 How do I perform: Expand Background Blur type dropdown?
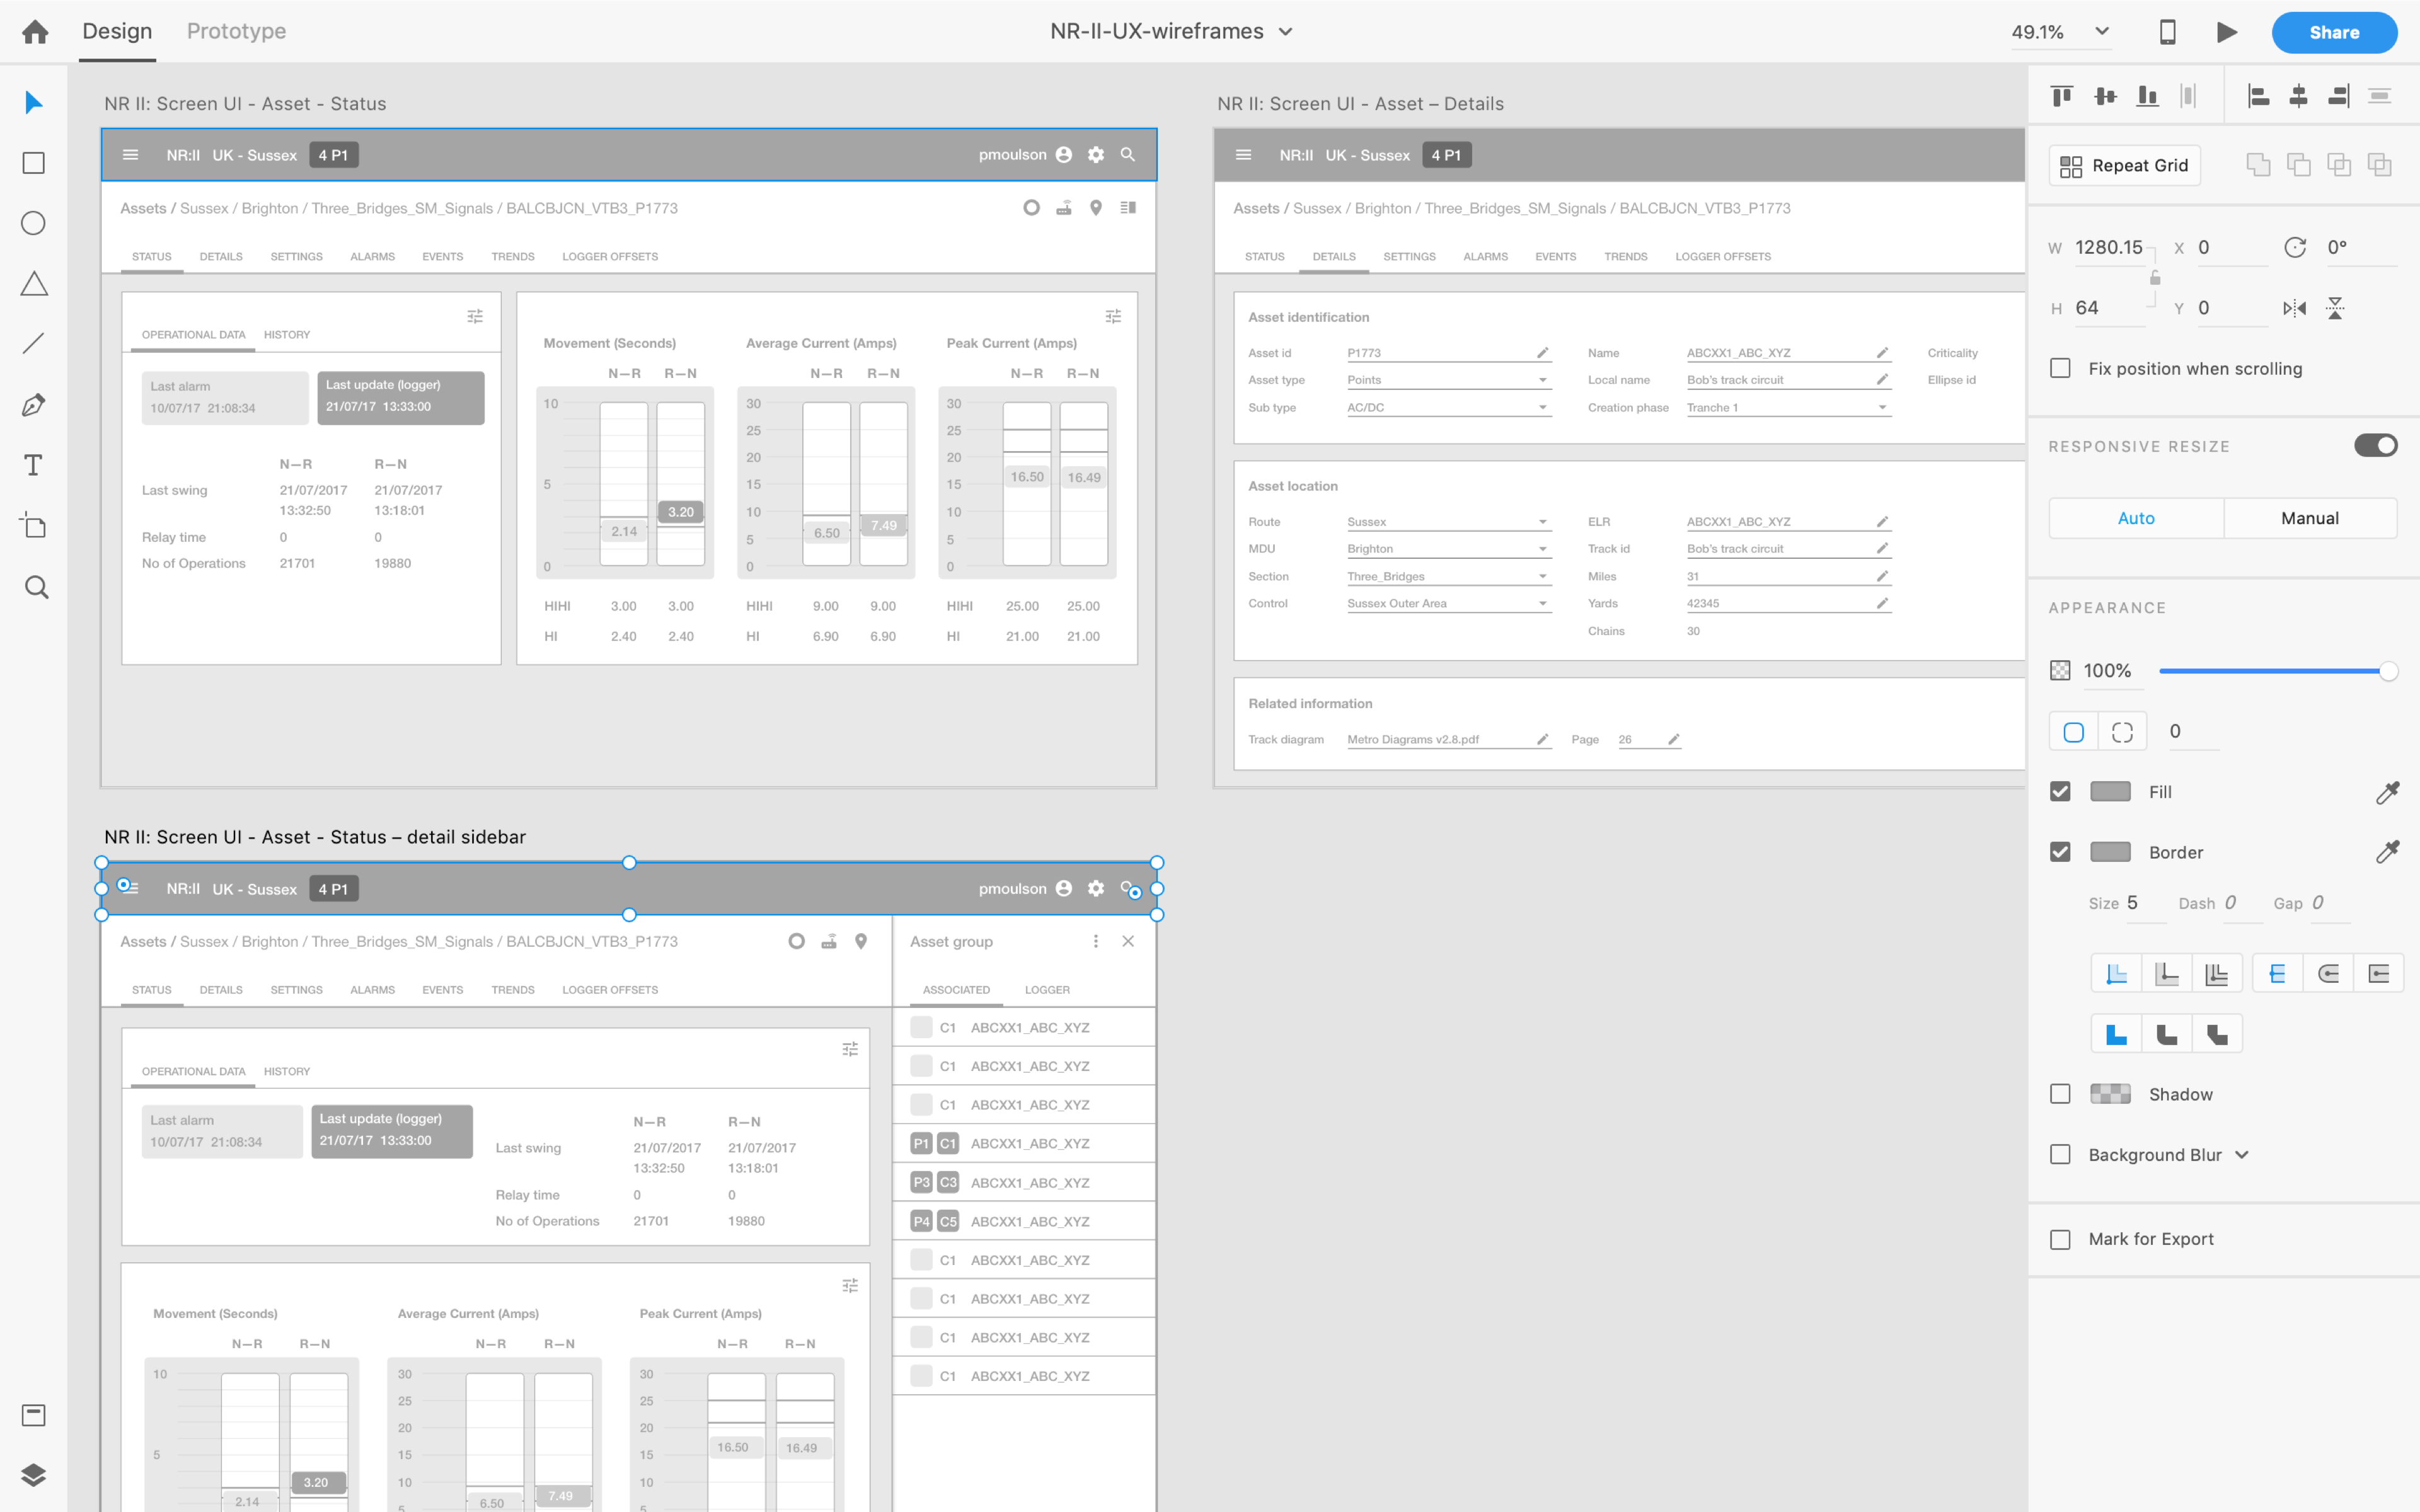click(2242, 1155)
